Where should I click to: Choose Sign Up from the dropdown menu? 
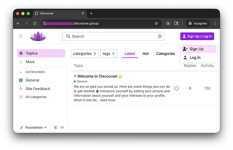(x=199, y=49)
